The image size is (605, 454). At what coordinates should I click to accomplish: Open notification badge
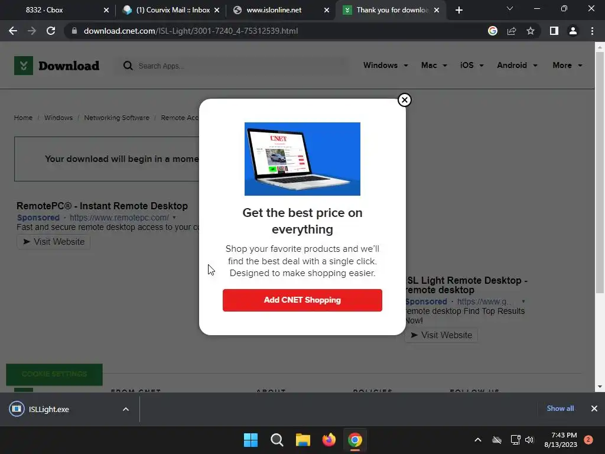(588, 440)
